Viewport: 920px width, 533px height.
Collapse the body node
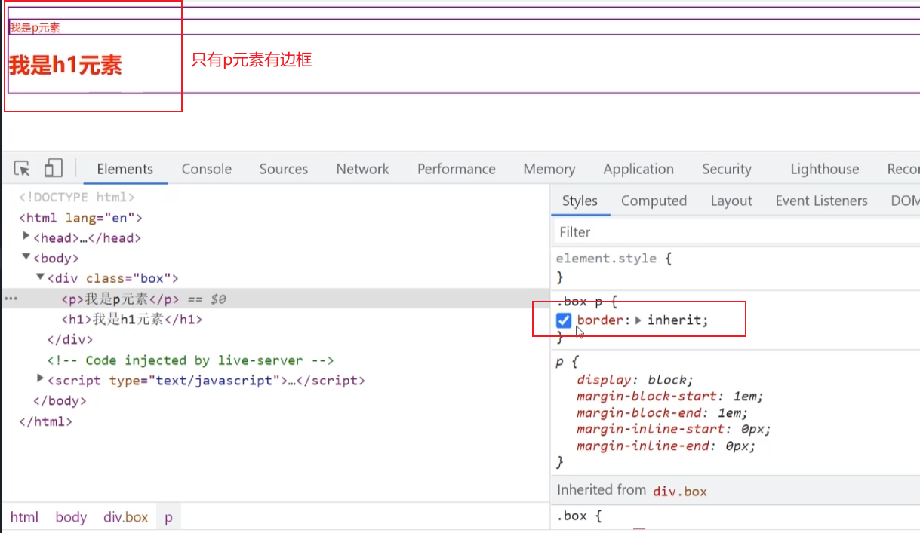pyautogui.click(x=27, y=257)
